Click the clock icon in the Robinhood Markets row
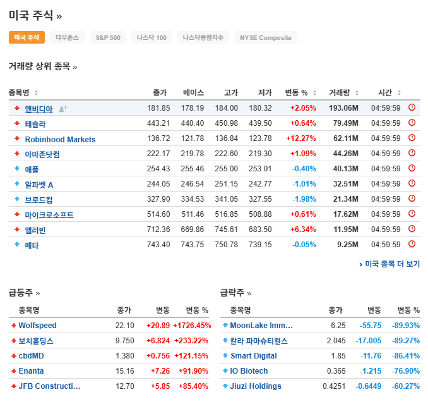Image resolution: width=428 pixels, height=404 pixels. tap(412, 138)
